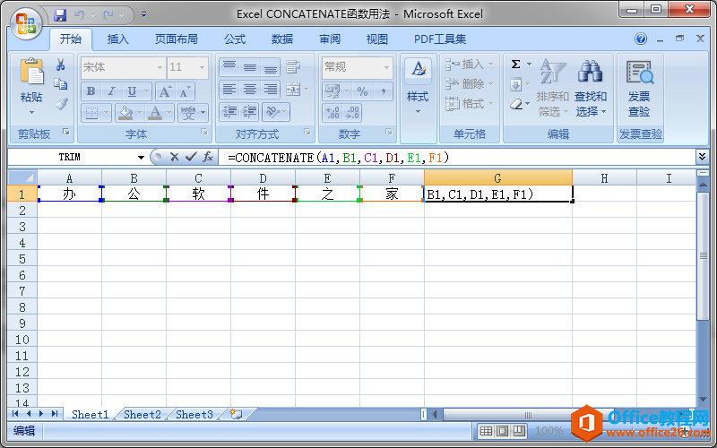Center cell text horizontally

pos(250,89)
